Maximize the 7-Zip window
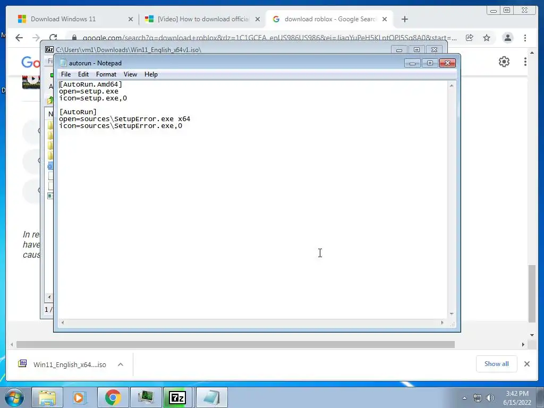Image resolution: width=544 pixels, height=408 pixels. pos(416,50)
